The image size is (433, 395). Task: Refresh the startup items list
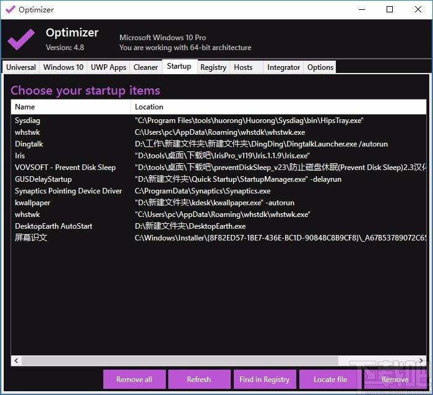click(x=199, y=380)
